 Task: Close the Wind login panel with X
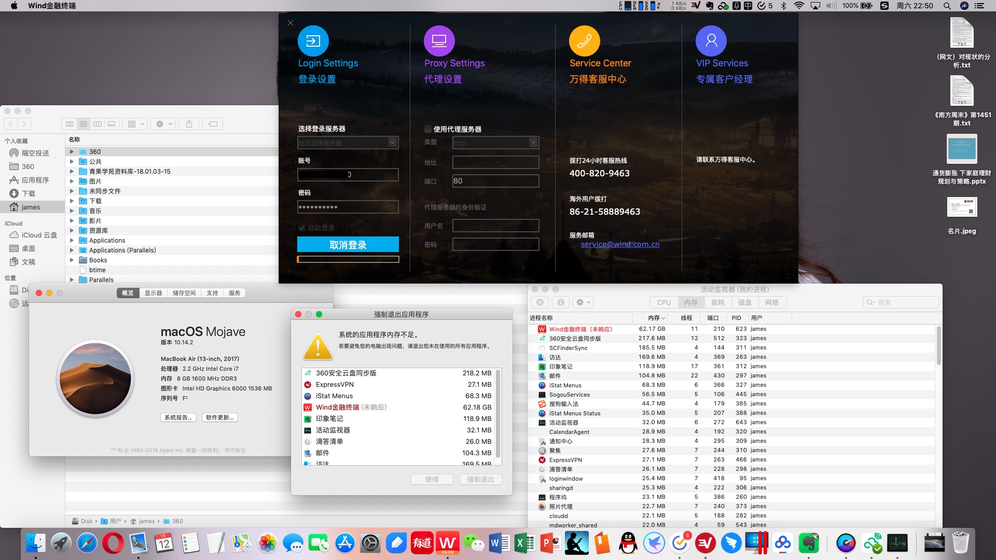coord(290,23)
